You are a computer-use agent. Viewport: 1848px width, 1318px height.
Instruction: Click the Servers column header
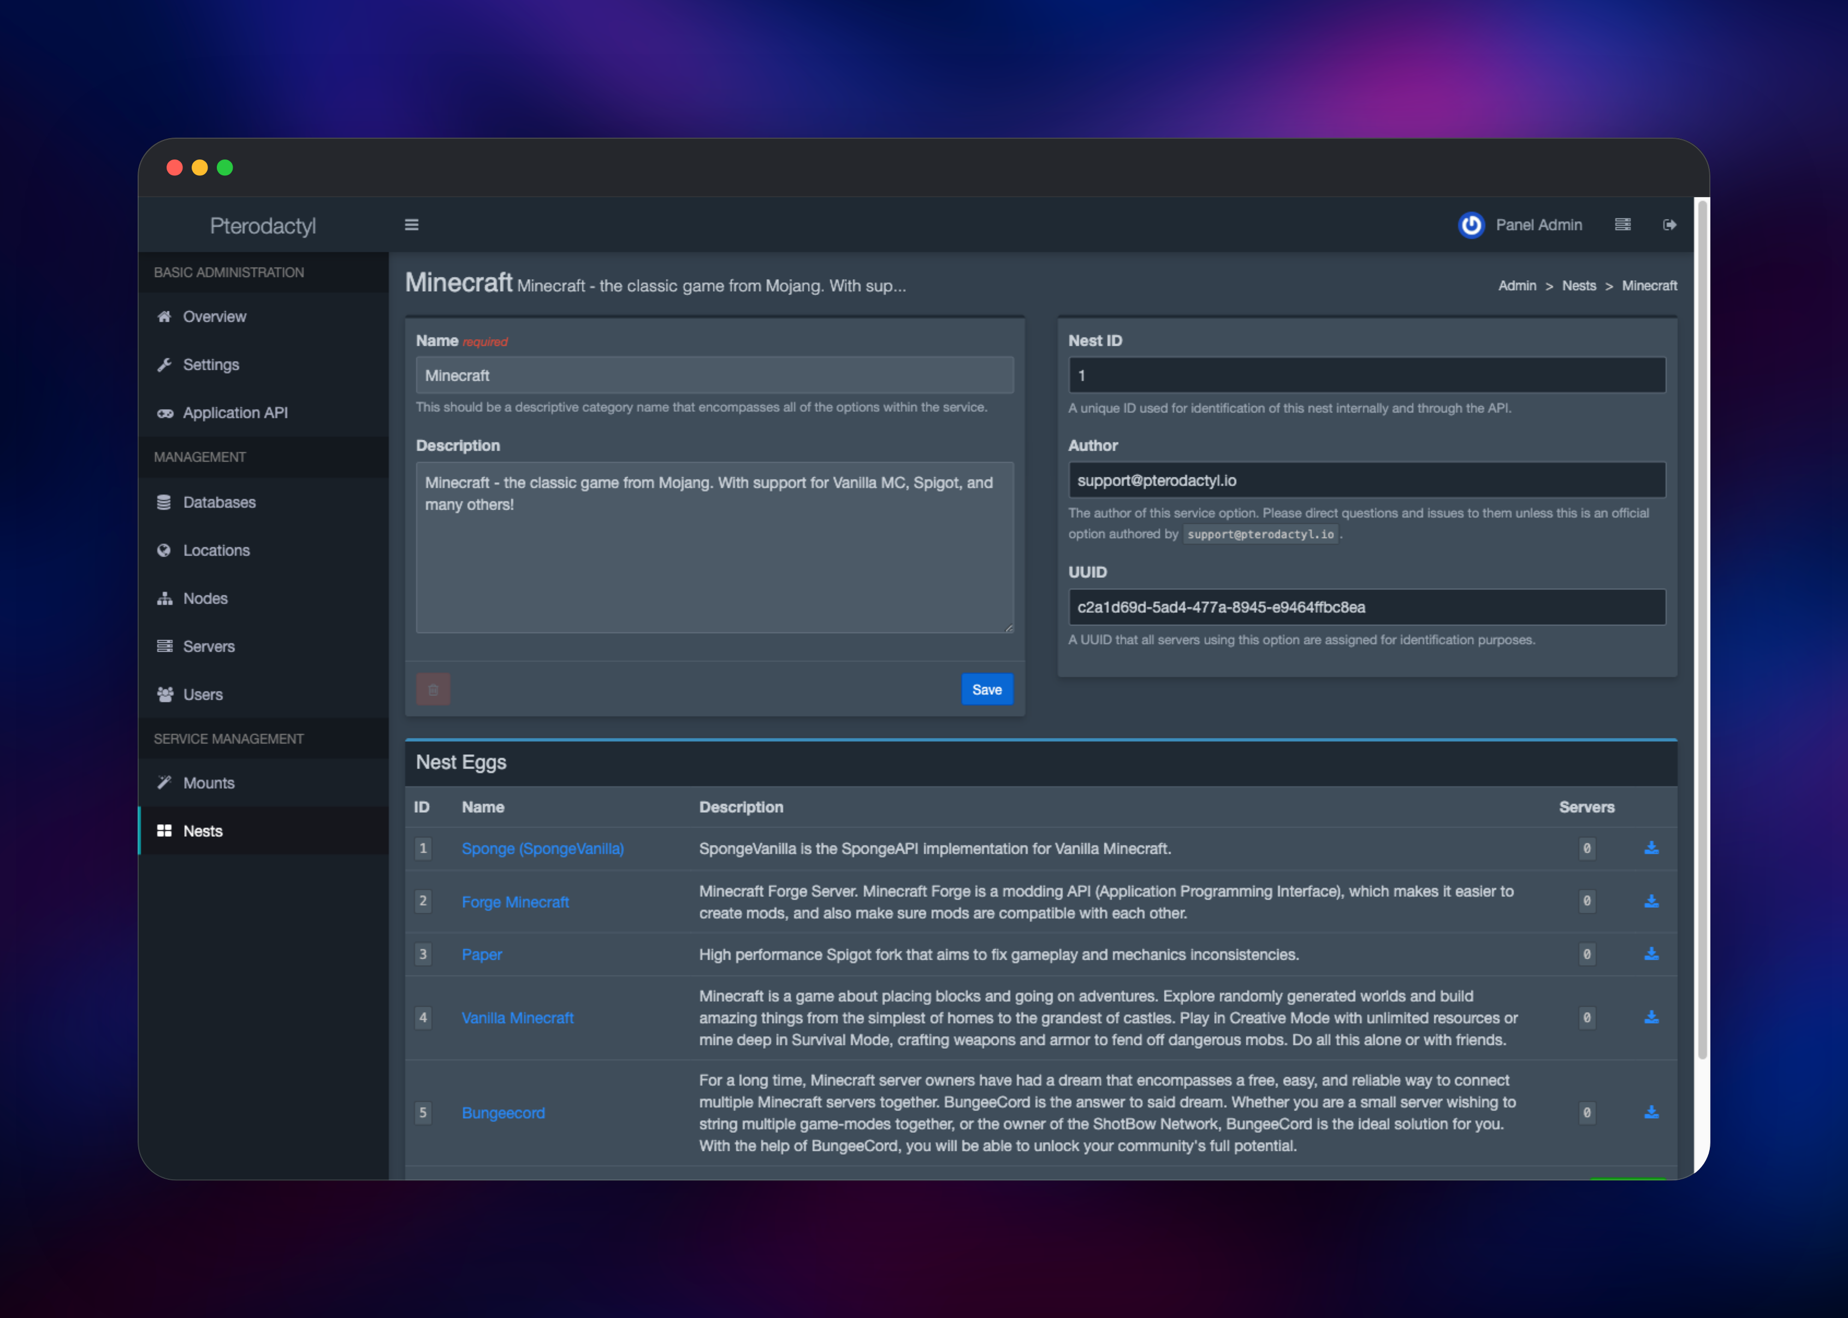[1586, 807]
